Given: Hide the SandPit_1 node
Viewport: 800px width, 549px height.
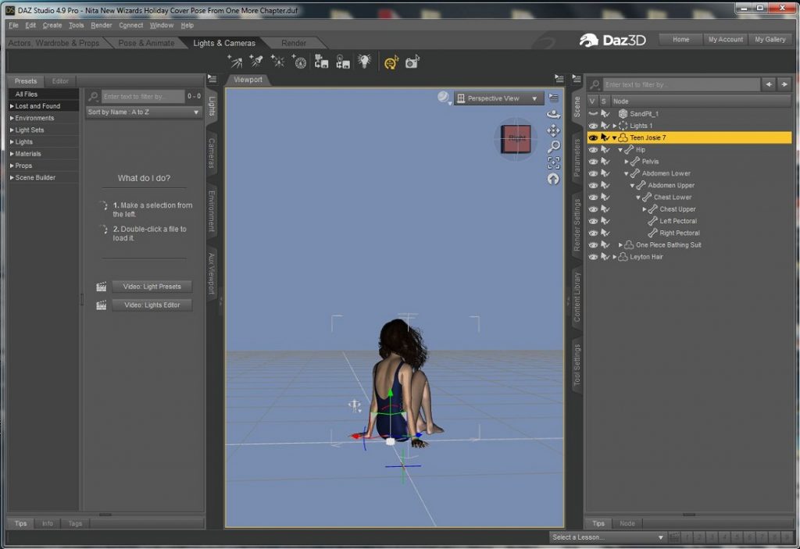Looking at the screenshot, I should pos(593,113).
